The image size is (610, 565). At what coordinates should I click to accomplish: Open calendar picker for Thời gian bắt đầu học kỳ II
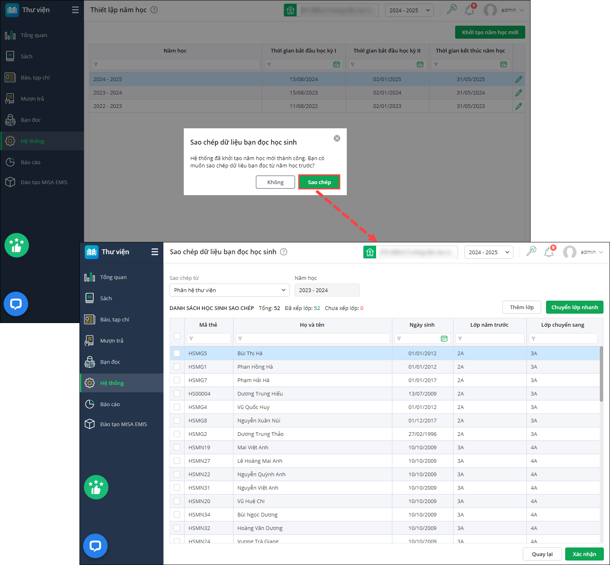[420, 64]
